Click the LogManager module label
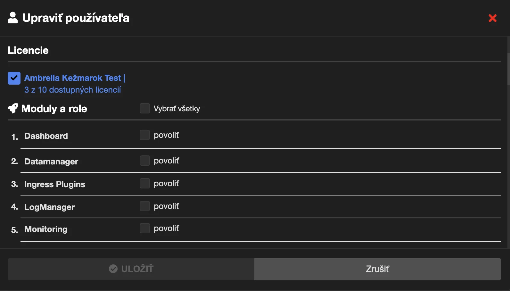This screenshot has height=291, width=510. click(49, 207)
